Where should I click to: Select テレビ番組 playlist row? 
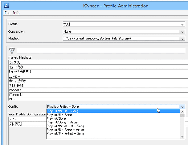click(x=98, y=85)
